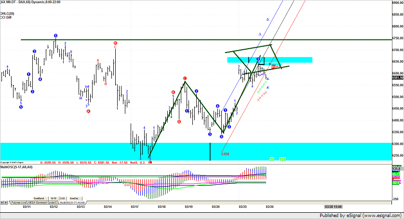404x219 pixels.
Task: Click the red circle marker after Net%
Action: pos(150,162)
